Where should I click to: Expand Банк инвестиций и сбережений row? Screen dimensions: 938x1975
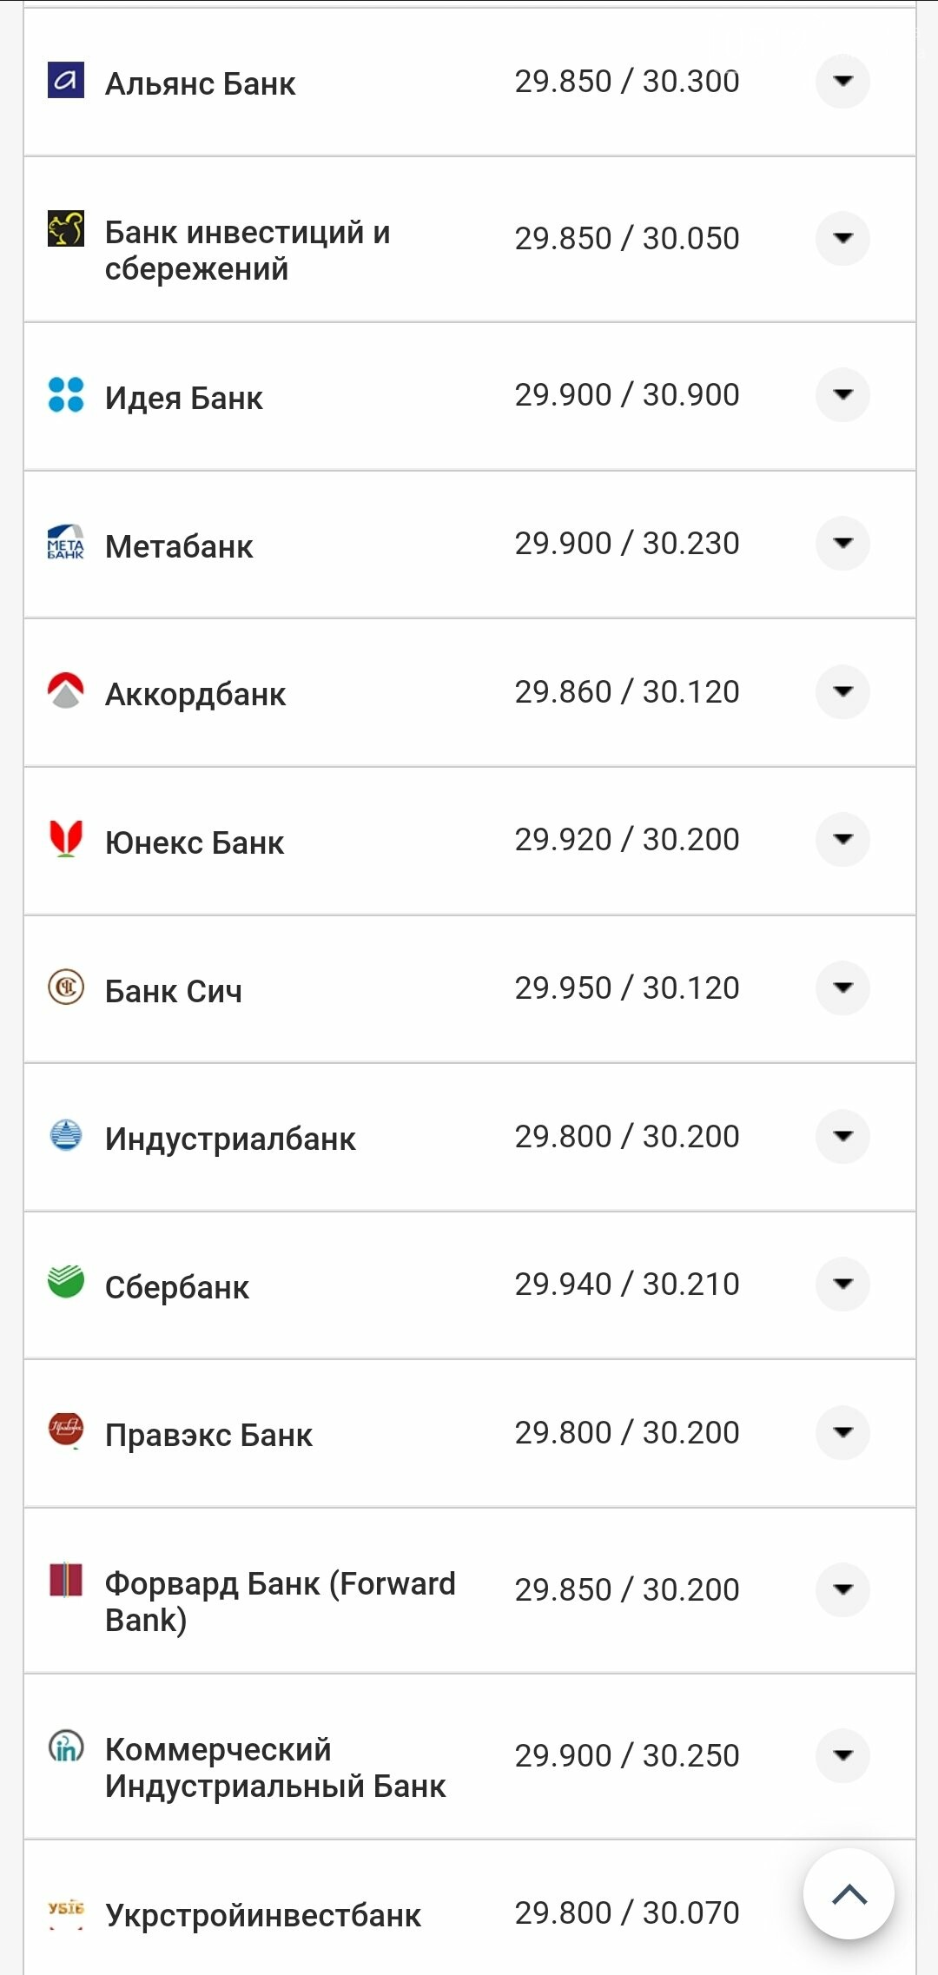842,238
